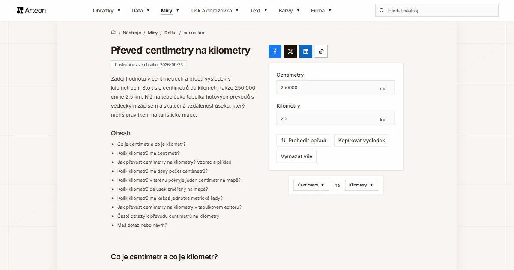Share page on Facebook icon

[x=275, y=51]
